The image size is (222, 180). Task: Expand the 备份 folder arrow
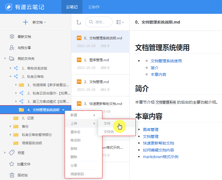pyautogui.click(x=11, y=126)
